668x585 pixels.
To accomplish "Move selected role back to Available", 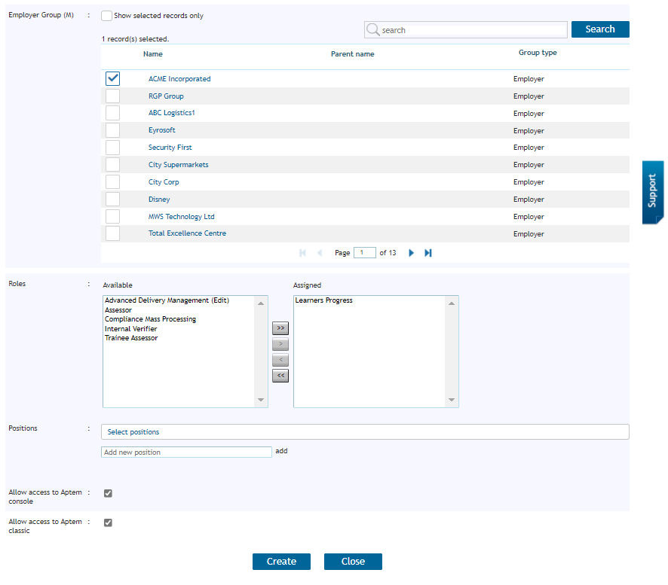I will tap(280, 360).
